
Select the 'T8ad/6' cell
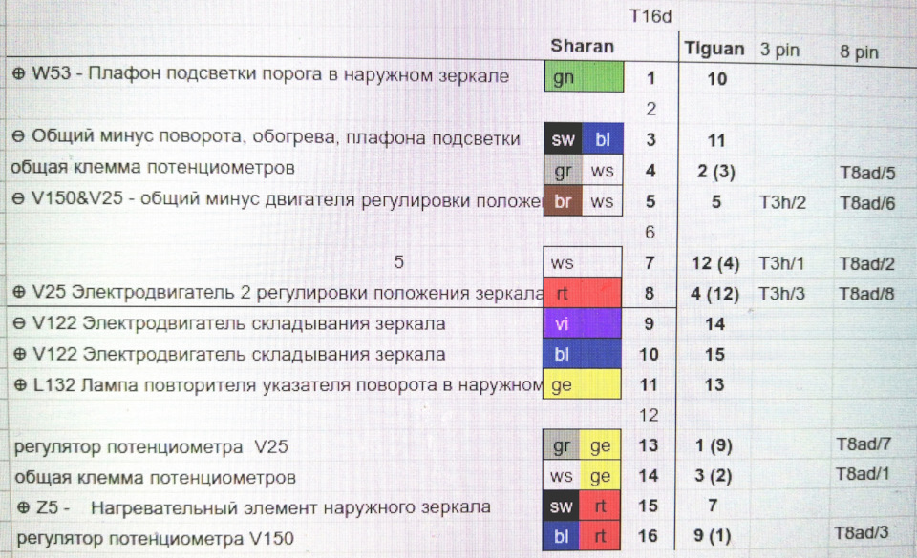coord(867,203)
